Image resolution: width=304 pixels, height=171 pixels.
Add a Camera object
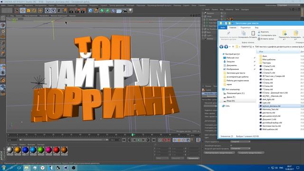[124, 10]
